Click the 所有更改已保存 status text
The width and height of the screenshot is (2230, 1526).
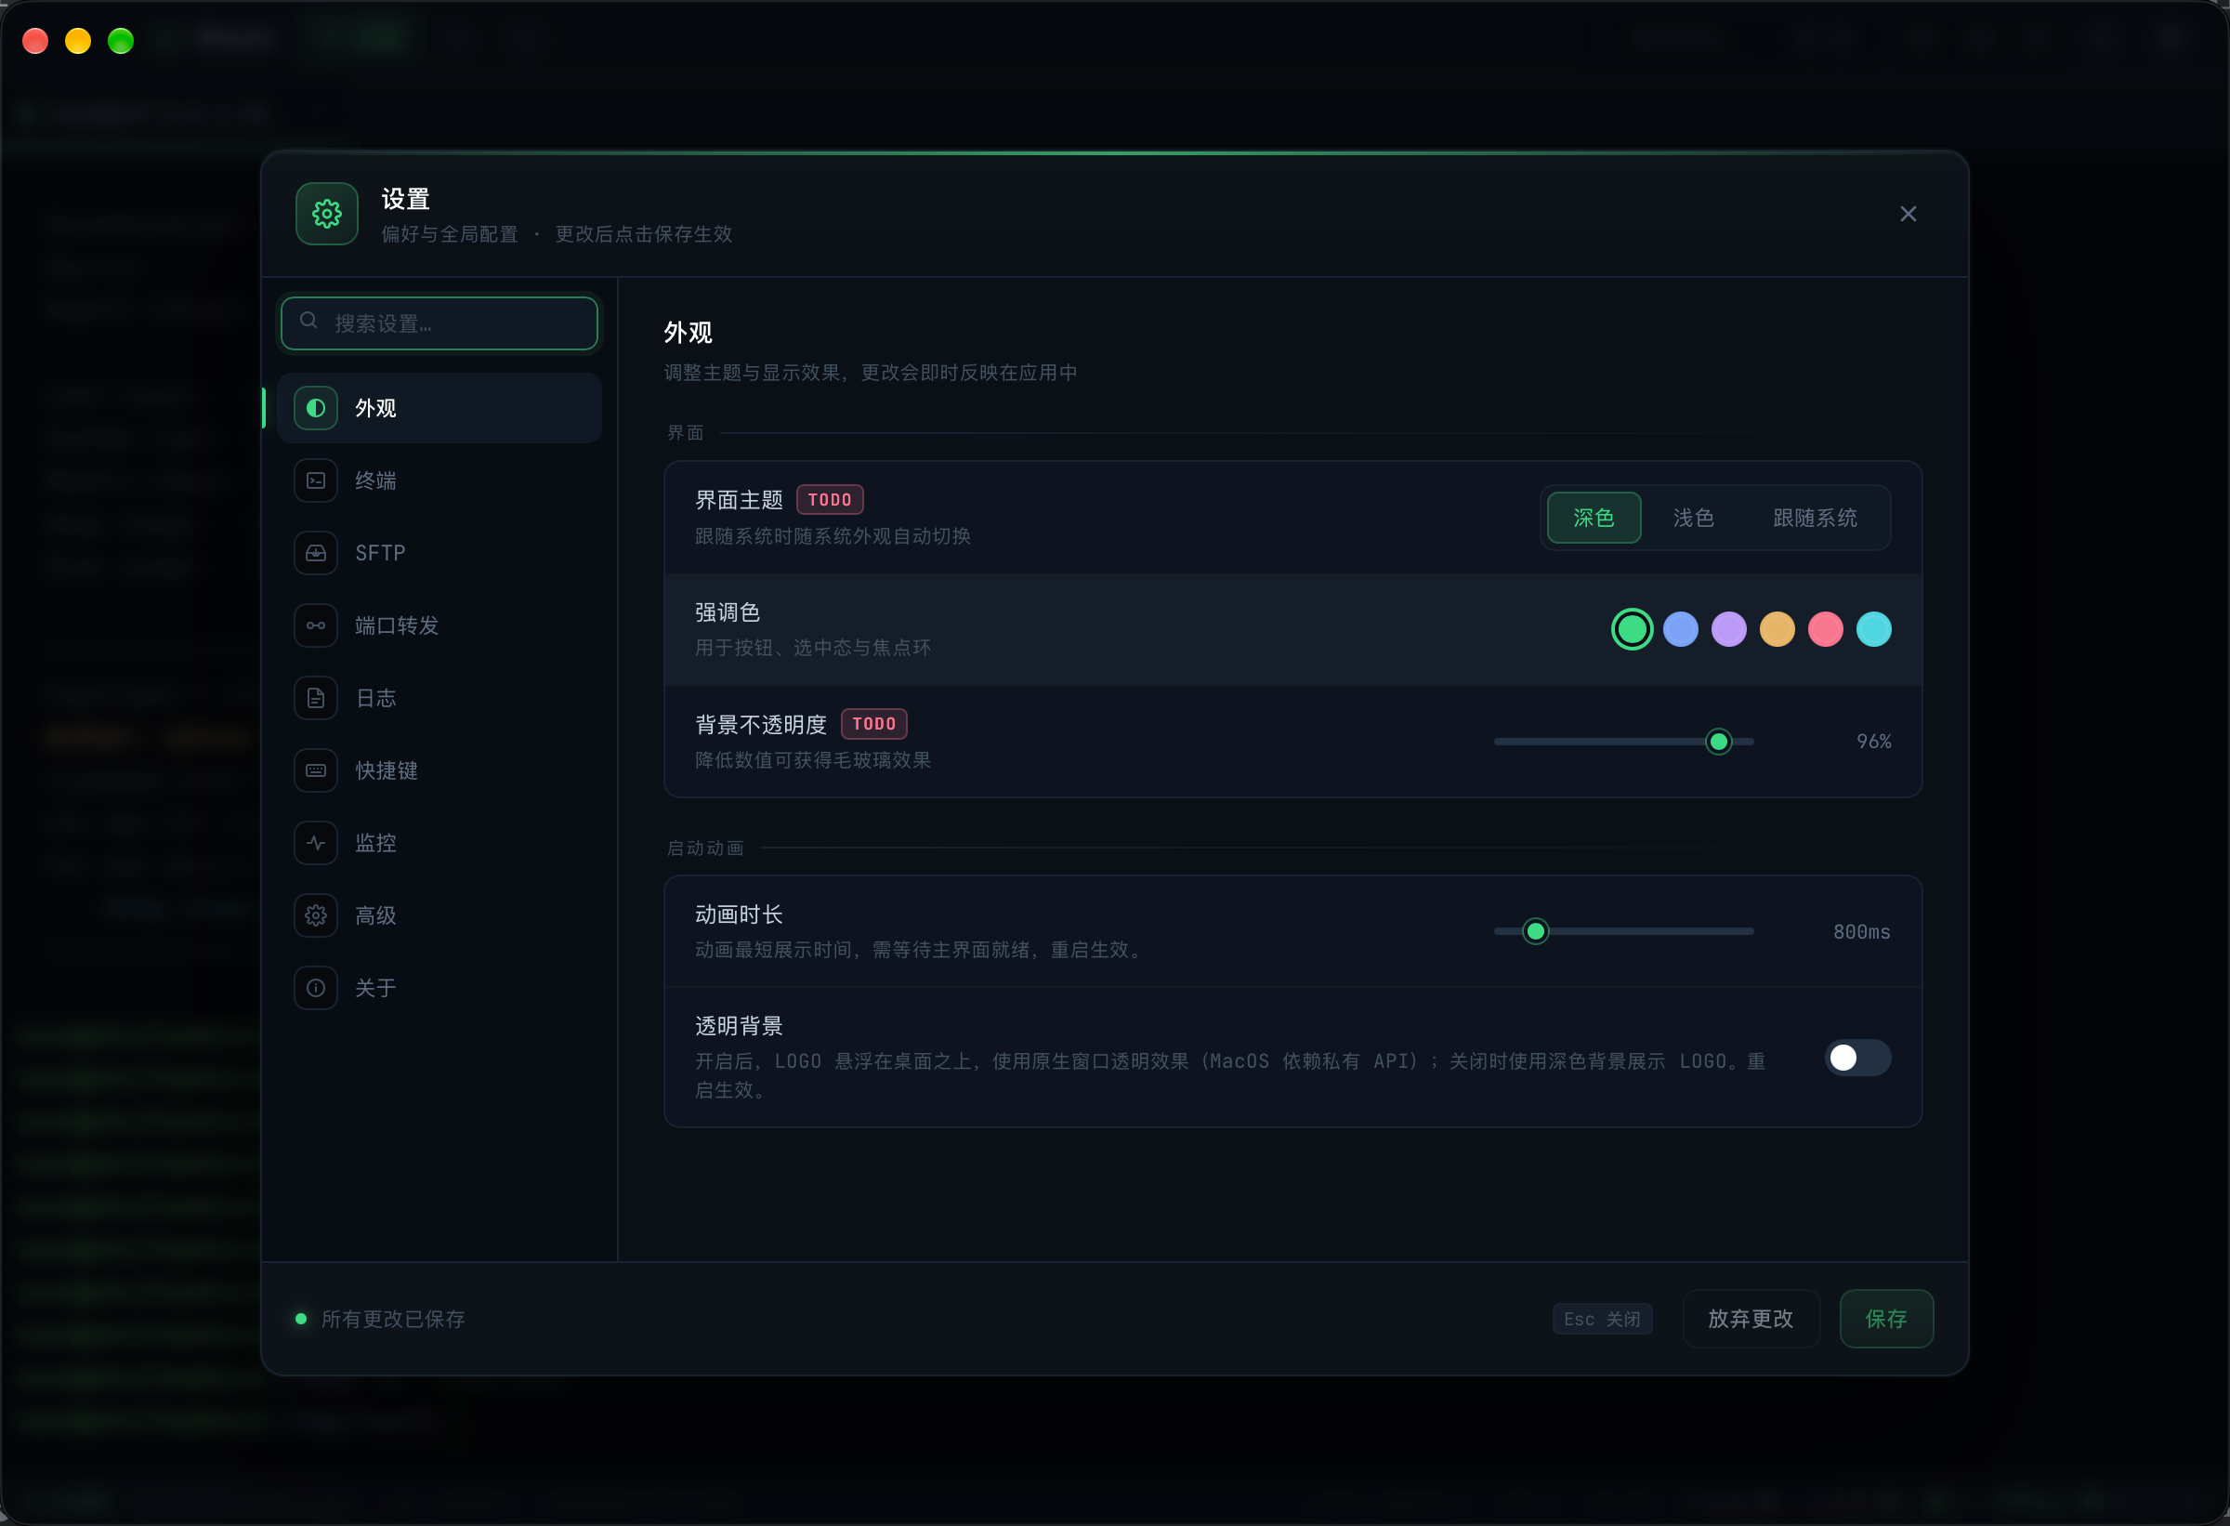(x=392, y=1319)
